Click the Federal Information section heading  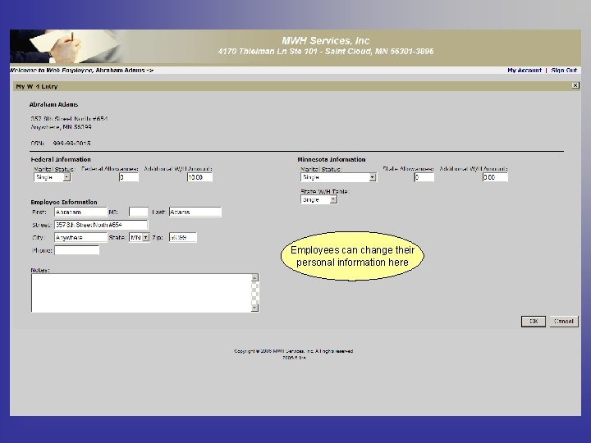61,159
